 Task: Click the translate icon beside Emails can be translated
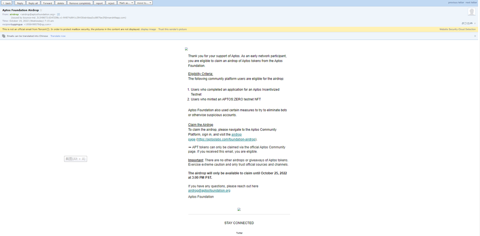(x=4, y=36)
